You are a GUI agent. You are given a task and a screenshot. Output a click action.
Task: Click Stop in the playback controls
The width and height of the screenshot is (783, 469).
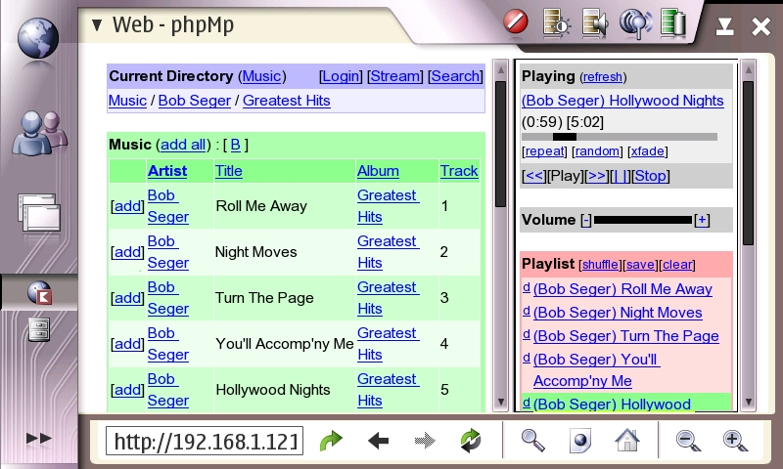click(651, 176)
